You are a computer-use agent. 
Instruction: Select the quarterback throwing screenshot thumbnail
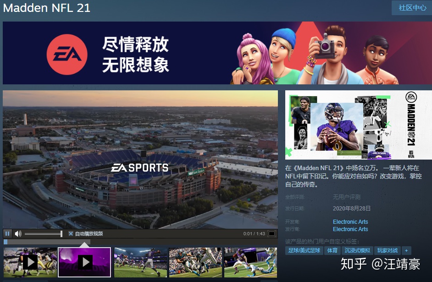(140, 262)
